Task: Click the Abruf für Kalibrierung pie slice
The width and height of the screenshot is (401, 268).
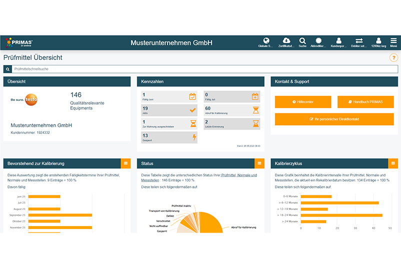Action: (x=211, y=222)
